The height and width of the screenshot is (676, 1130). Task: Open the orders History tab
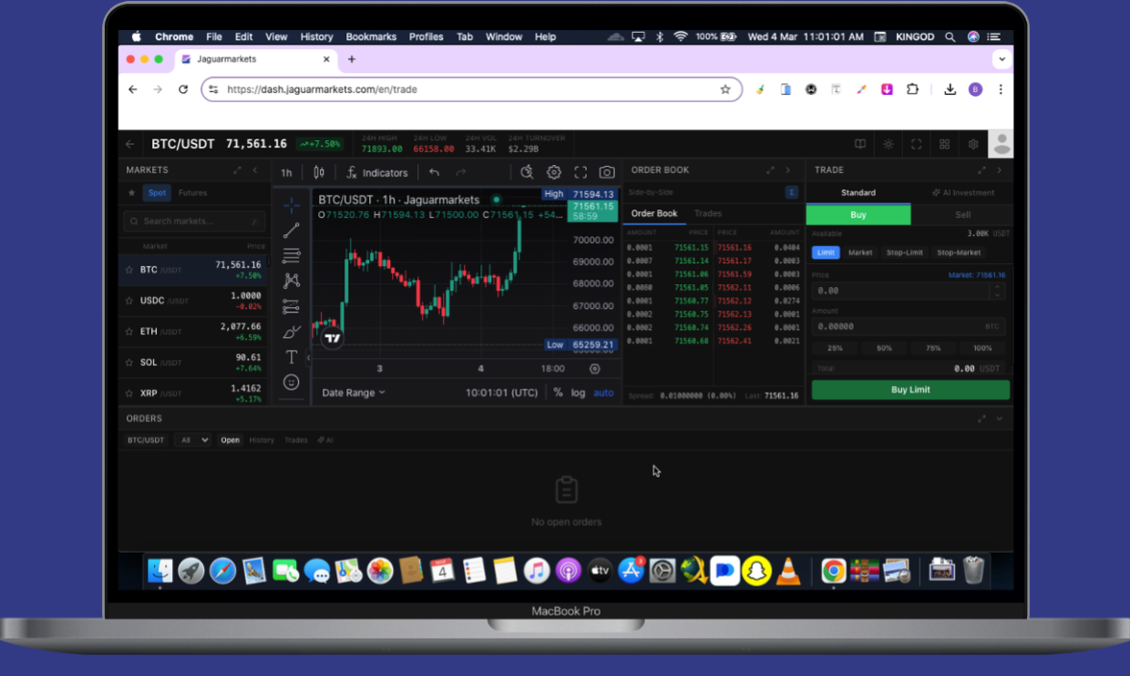point(262,440)
